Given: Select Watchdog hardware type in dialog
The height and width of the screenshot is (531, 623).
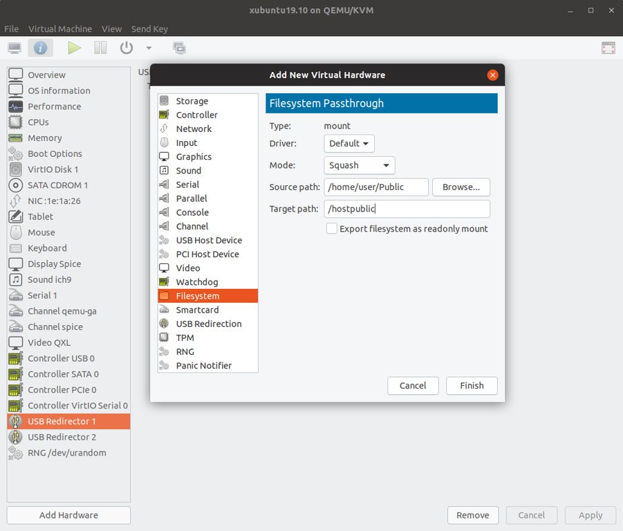Looking at the screenshot, I should 196,281.
